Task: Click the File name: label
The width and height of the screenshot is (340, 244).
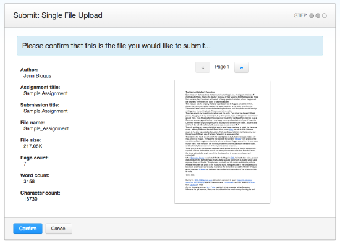Action: coord(33,122)
